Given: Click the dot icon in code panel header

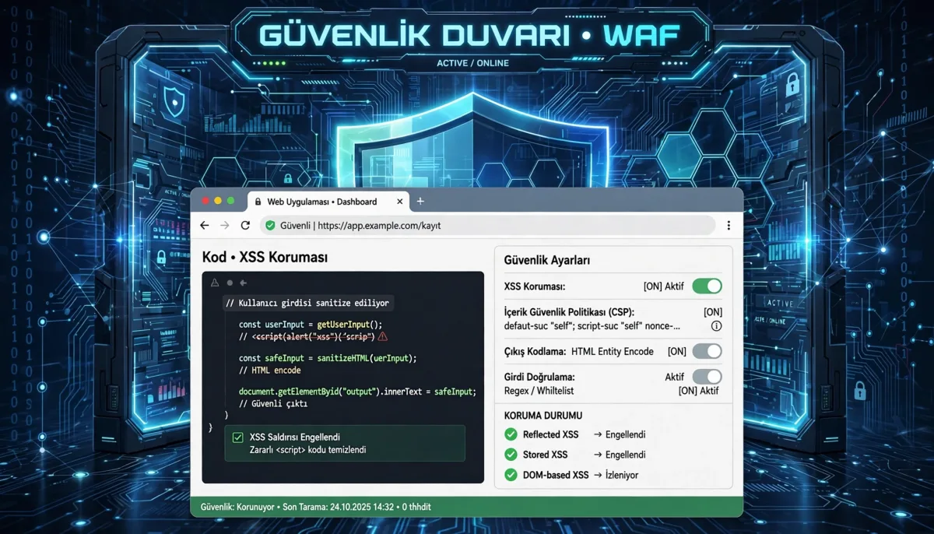Looking at the screenshot, I should 229,283.
